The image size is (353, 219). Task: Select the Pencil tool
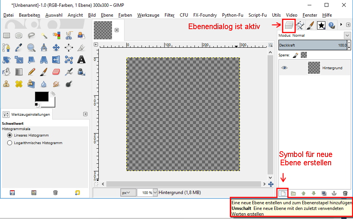coord(31,72)
